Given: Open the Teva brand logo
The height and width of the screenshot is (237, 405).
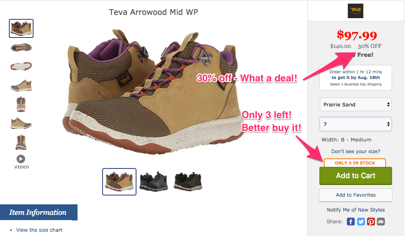Looking at the screenshot, I should point(355,11).
